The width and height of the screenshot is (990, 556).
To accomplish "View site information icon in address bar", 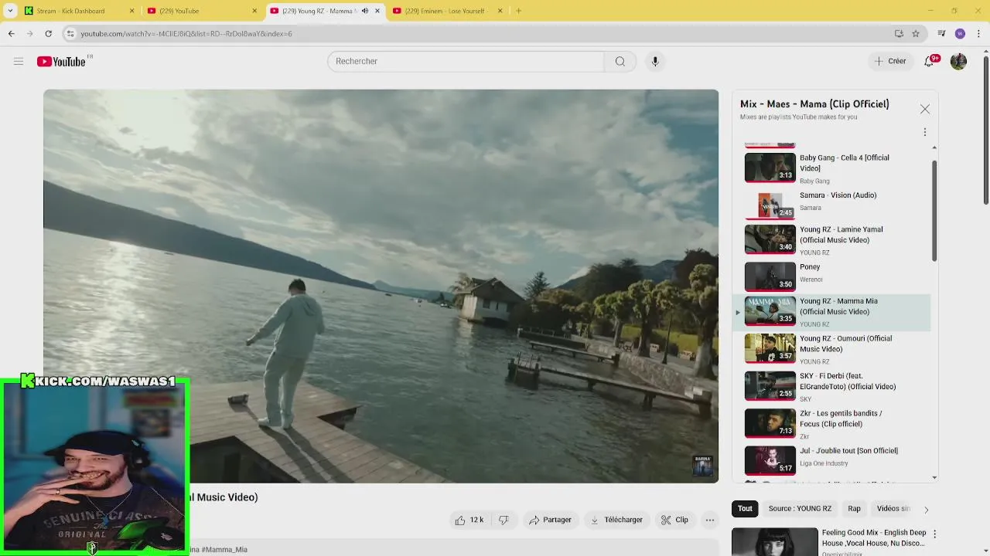I will (70, 33).
